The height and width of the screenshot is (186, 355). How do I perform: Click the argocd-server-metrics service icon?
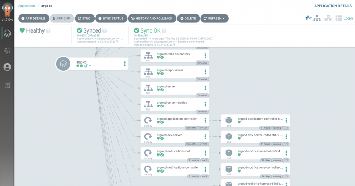click(149, 104)
